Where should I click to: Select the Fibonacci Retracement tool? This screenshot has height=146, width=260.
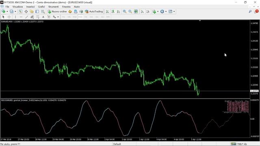38,17
